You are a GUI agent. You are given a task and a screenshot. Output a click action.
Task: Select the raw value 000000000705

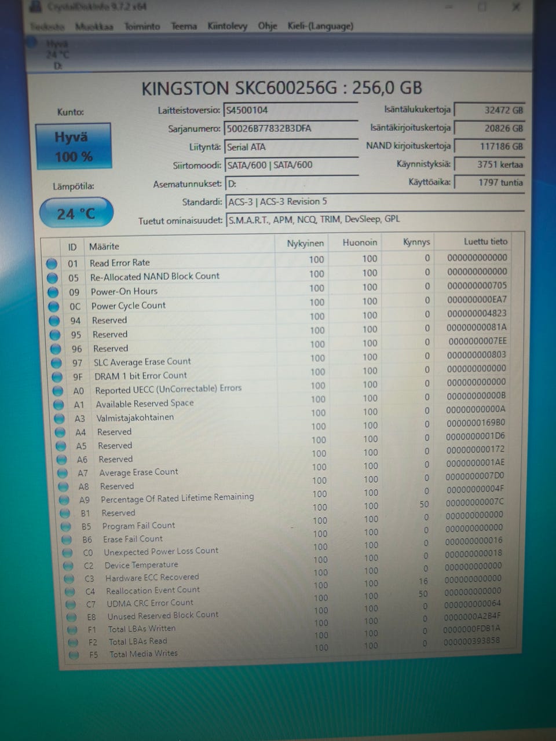click(x=477, y=285)
